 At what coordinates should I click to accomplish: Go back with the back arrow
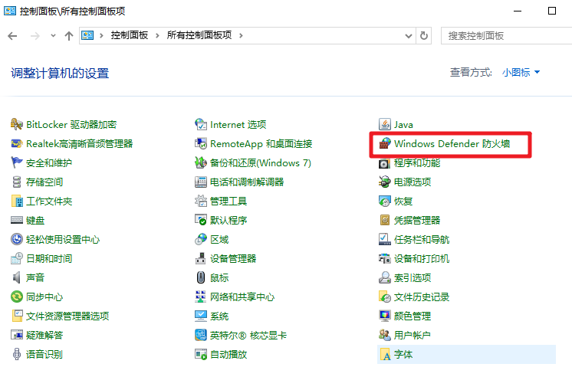(12, 36)
